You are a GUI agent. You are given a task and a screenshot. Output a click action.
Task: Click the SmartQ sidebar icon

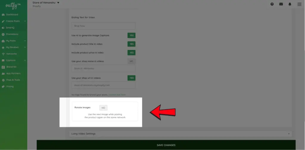pos(3,28)
